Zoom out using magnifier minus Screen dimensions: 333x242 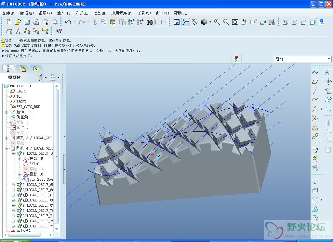[226, 22]
